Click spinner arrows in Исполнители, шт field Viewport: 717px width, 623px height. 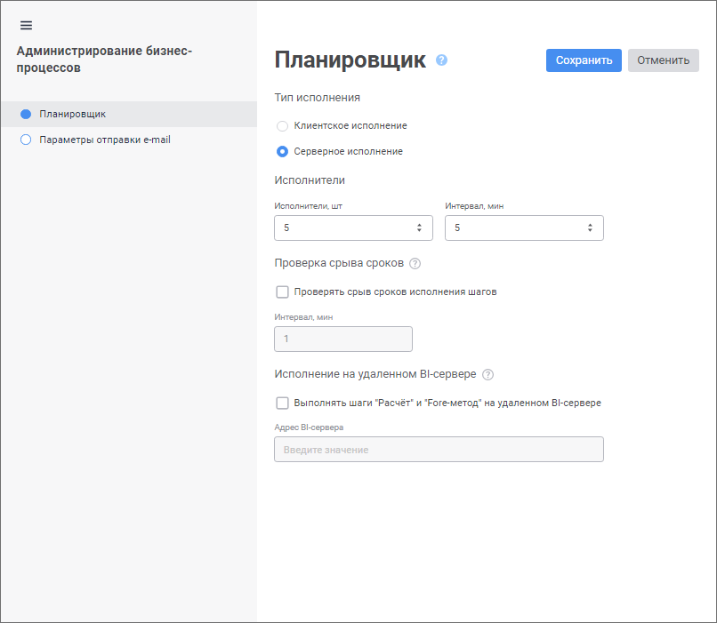419,228
